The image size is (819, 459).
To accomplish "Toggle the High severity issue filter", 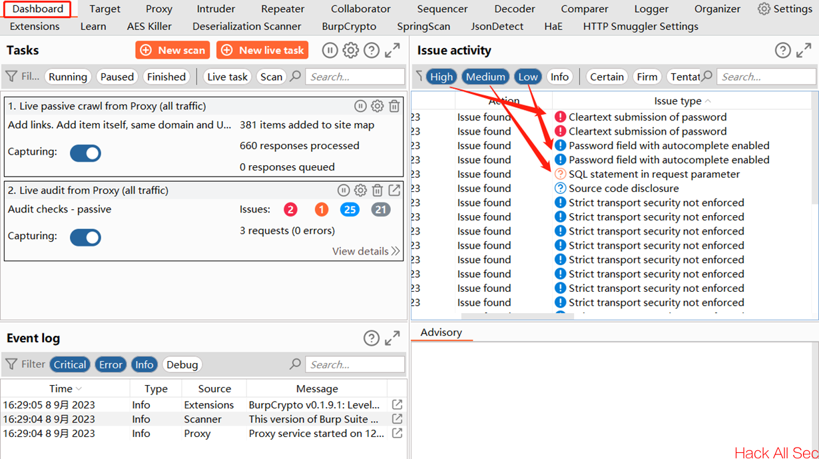I will click(x=441, y=77).
